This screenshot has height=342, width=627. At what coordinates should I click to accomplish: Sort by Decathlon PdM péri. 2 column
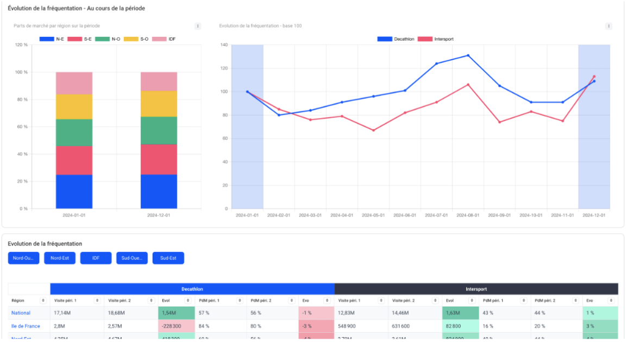[x=292, y=300]
